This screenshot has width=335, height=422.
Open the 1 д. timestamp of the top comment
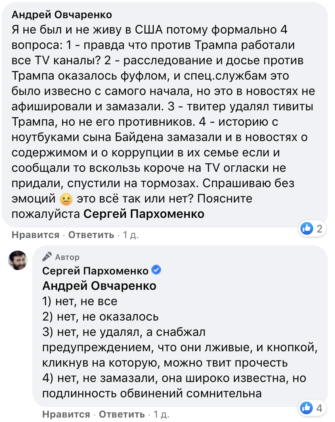coord(130,235)
